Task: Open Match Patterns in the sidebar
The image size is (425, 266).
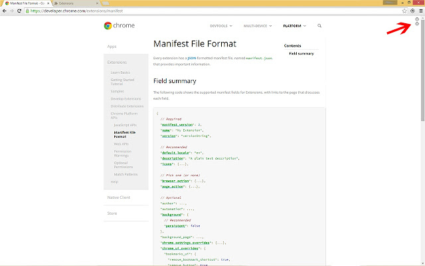Action: (126, 174)
